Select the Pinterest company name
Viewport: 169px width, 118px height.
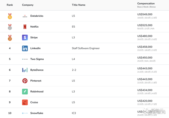tap(36, 81)
